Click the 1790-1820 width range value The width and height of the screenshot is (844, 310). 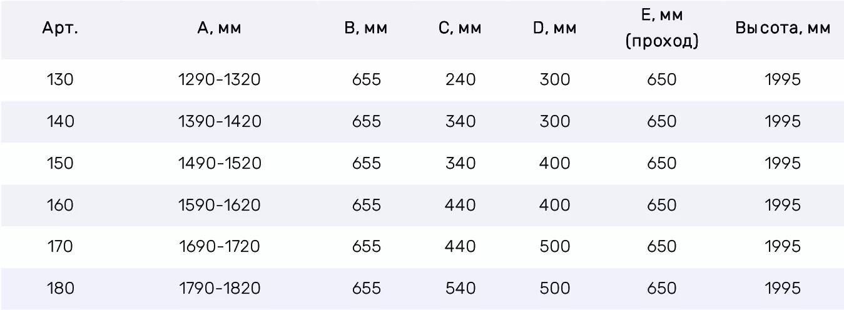[220, 288]
